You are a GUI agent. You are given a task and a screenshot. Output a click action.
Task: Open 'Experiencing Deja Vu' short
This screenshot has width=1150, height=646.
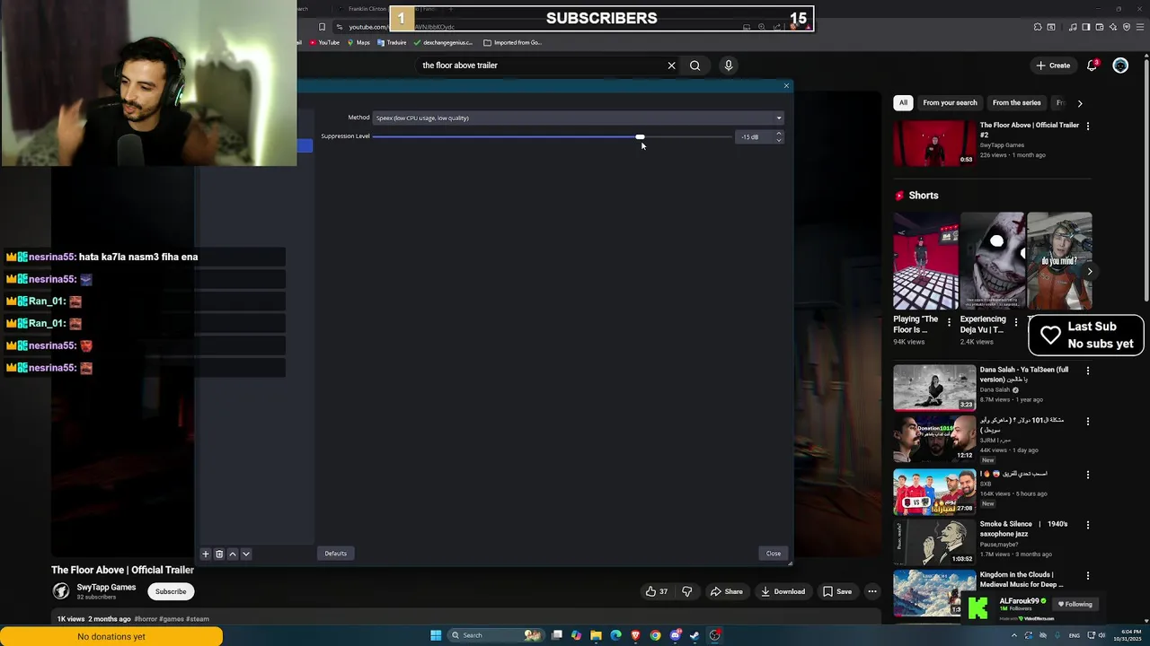tap(992, 261)
